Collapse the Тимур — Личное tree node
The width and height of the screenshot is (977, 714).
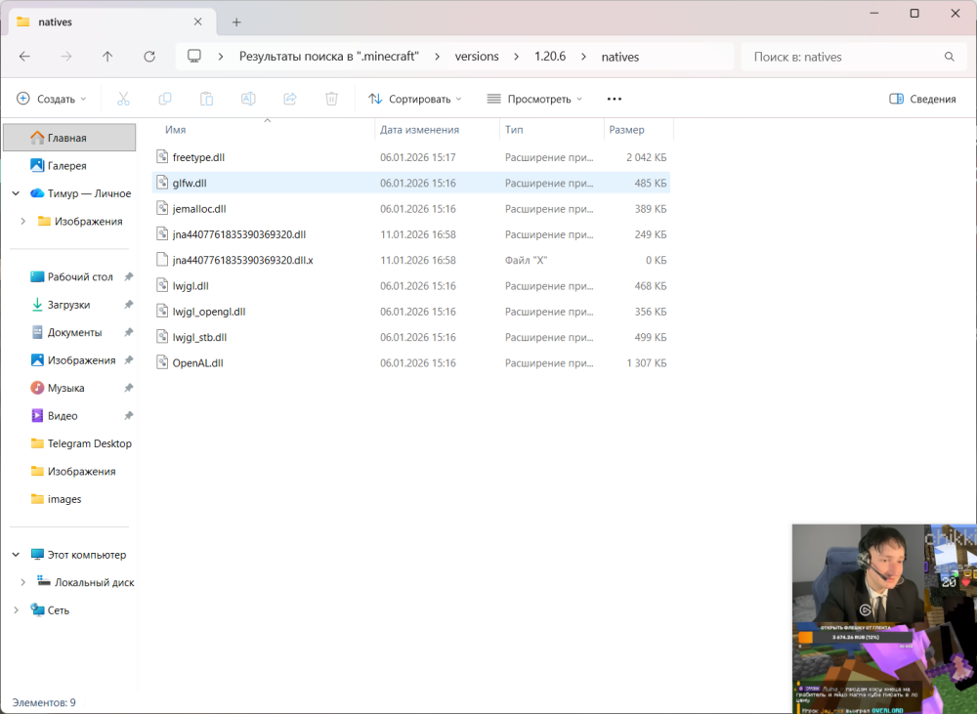click(16, 193)
